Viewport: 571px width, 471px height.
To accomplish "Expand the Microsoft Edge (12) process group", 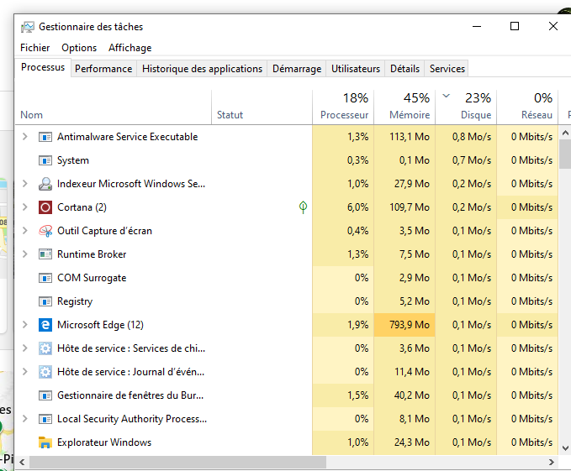I will click(24, 325).
